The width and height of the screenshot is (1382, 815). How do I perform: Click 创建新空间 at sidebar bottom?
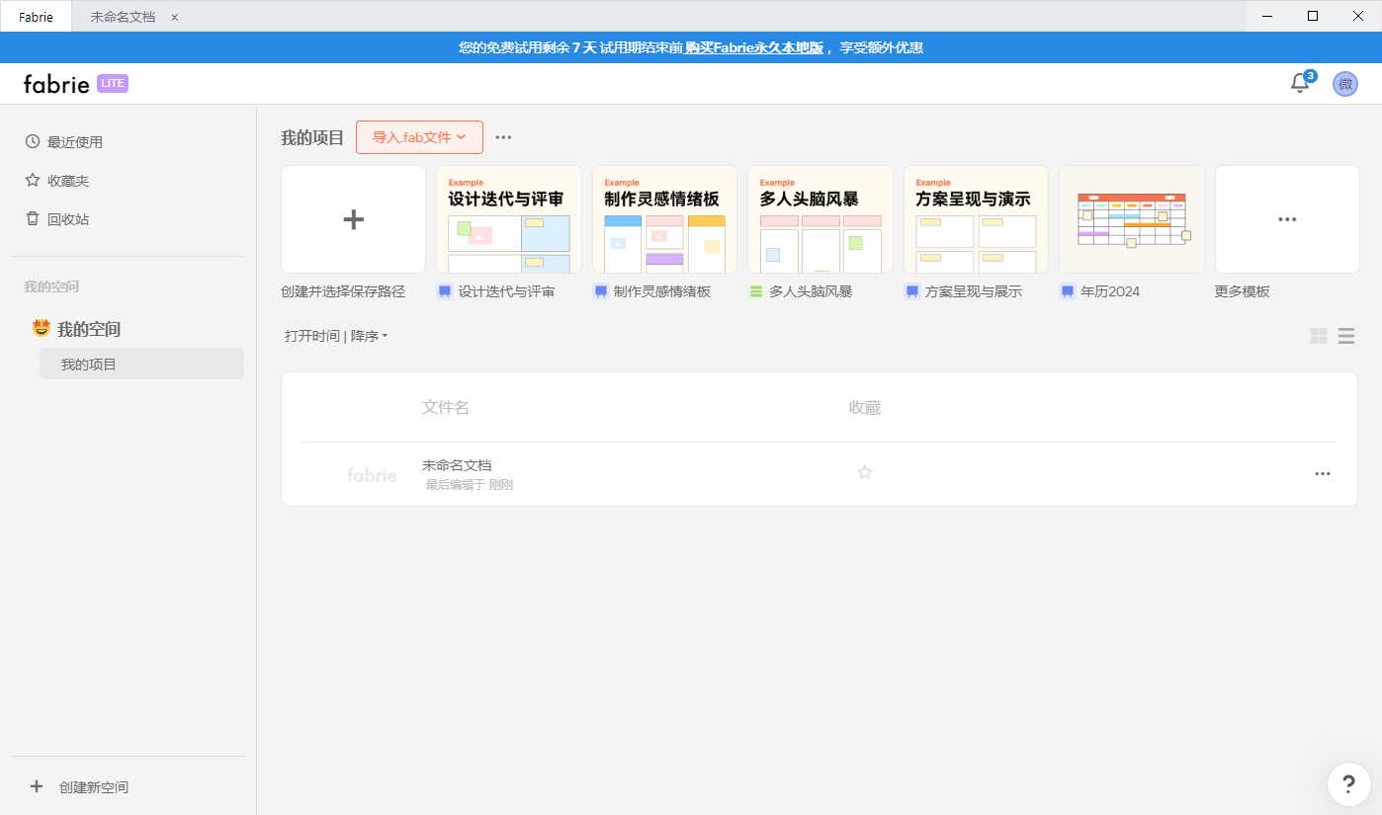point(94,787)
